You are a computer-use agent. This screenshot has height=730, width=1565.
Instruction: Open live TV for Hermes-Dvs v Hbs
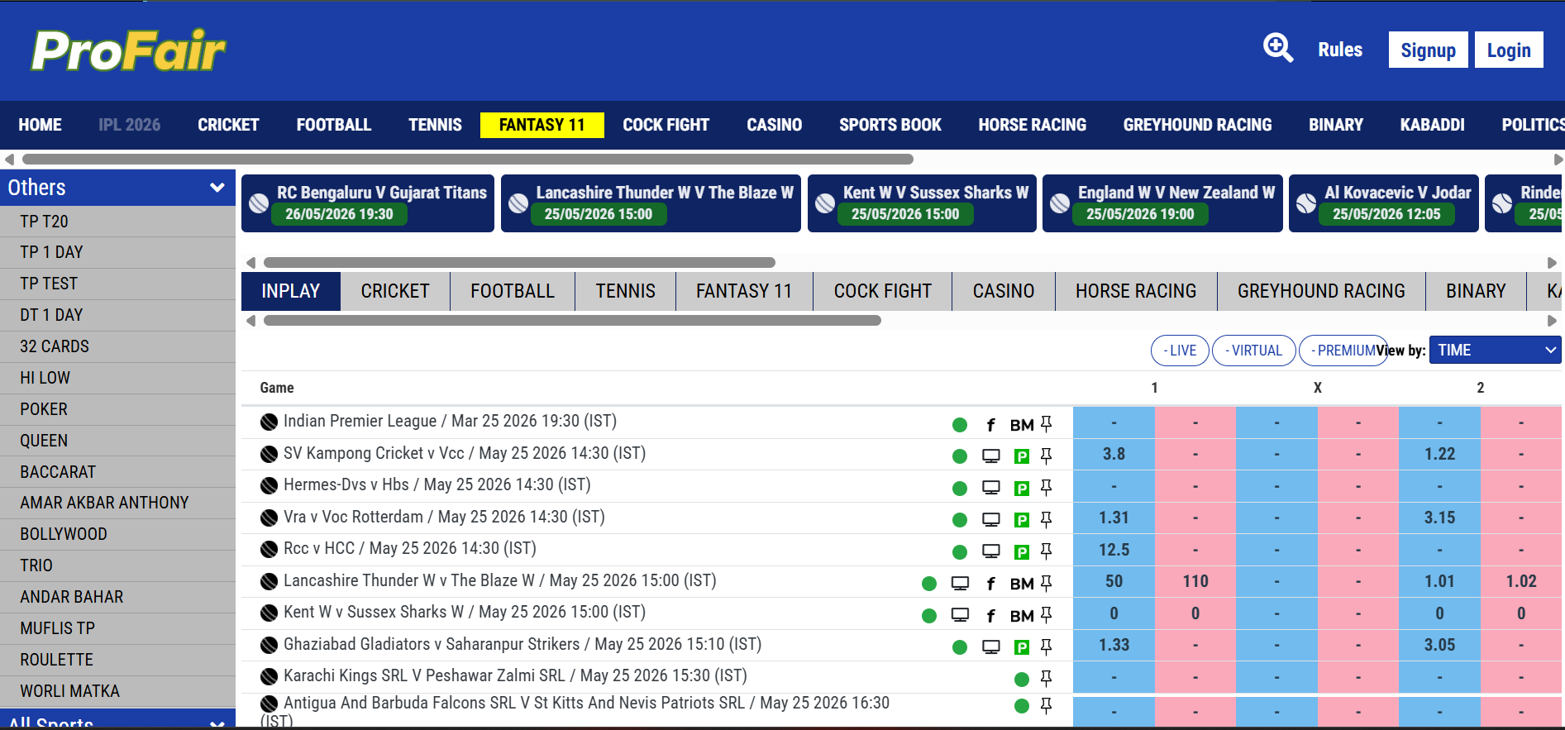click(991, 488)
